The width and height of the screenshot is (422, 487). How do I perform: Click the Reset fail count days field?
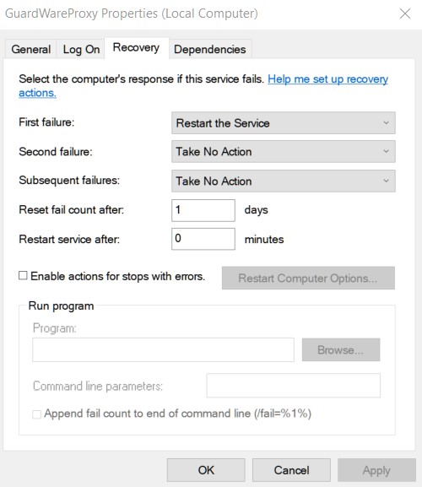point(203,210)
